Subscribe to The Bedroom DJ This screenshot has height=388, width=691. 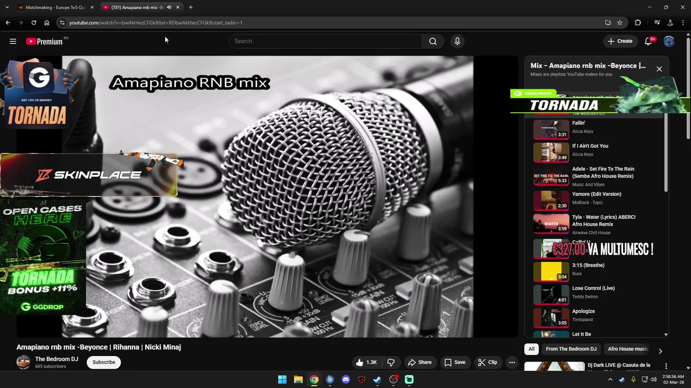coord(104,362)
